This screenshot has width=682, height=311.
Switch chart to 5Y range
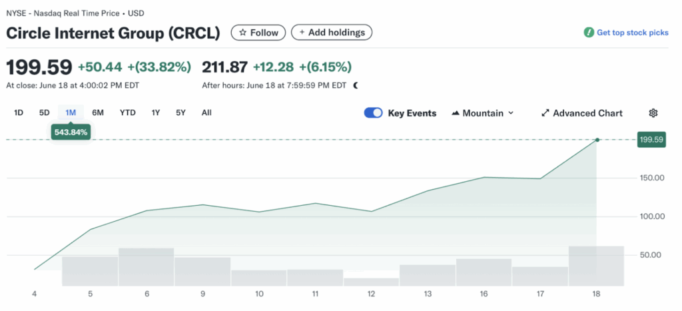coord(180,113)
